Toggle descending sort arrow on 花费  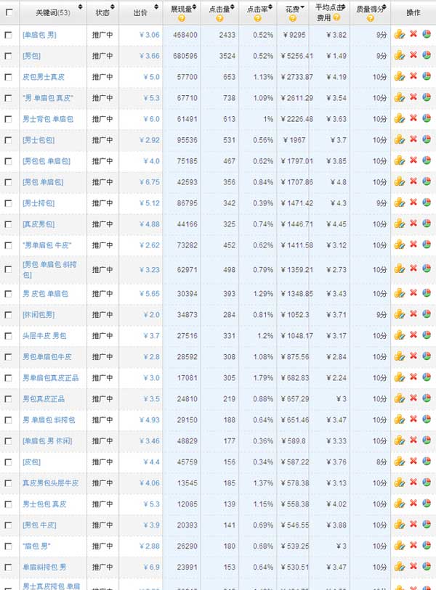[302, 7]
